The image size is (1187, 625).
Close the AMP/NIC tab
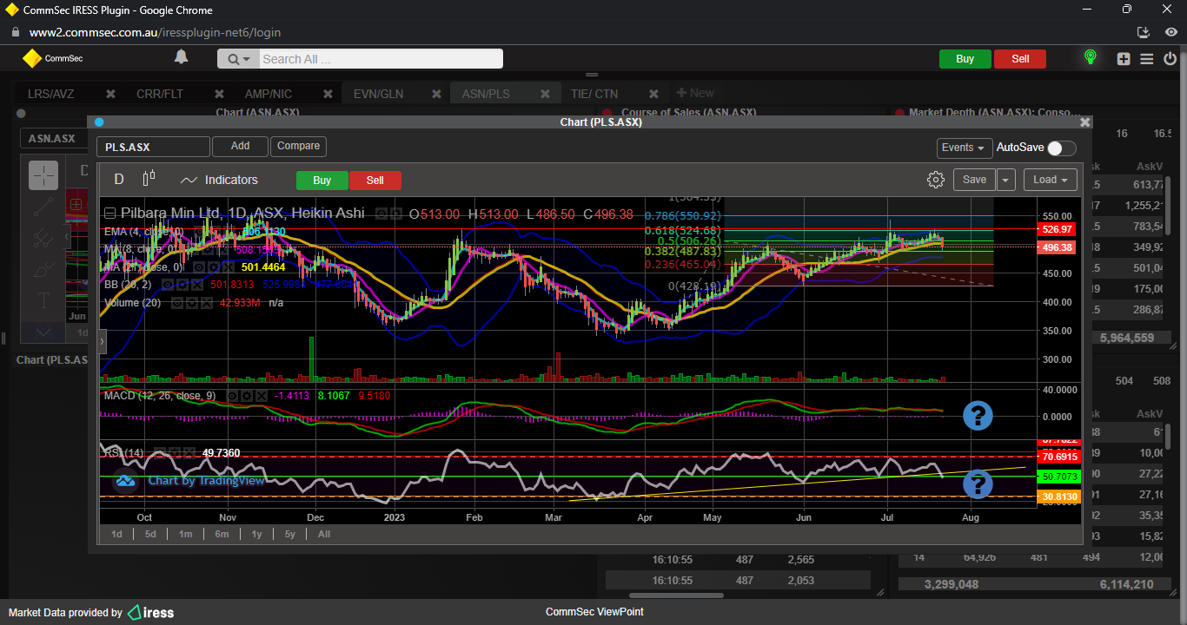(x=328, y=94)
